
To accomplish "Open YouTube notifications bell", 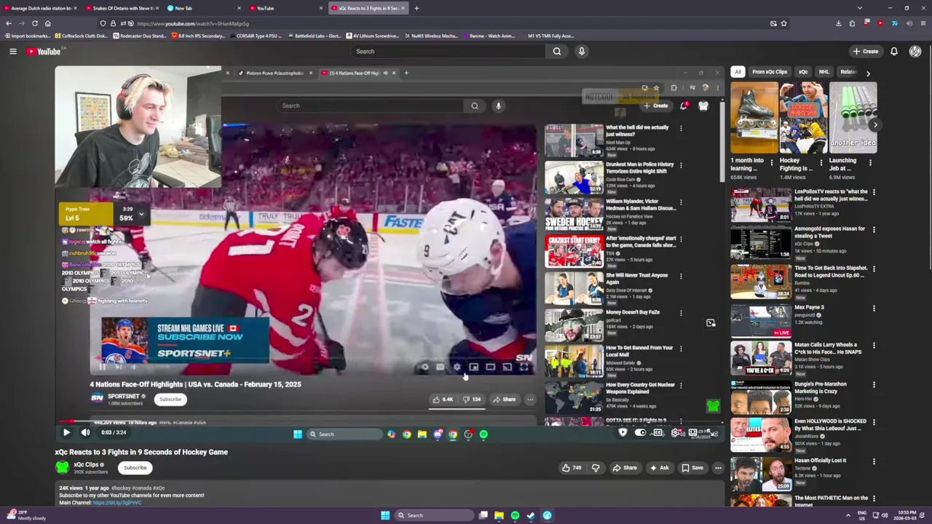I will point(894,51).
